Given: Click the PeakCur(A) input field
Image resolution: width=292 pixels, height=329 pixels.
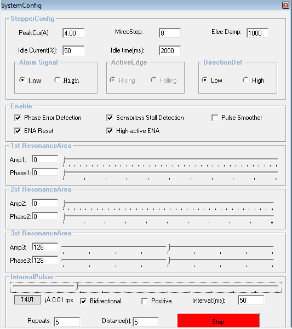Looking at the screenshot, I should point(73,33).
